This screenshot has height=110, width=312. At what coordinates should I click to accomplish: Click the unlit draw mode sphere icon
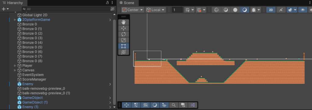(235, 10)
